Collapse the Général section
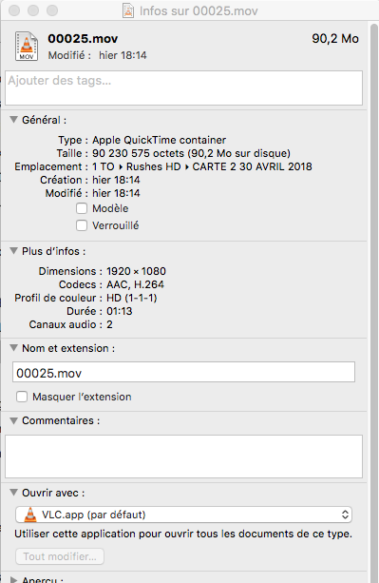 13,120
